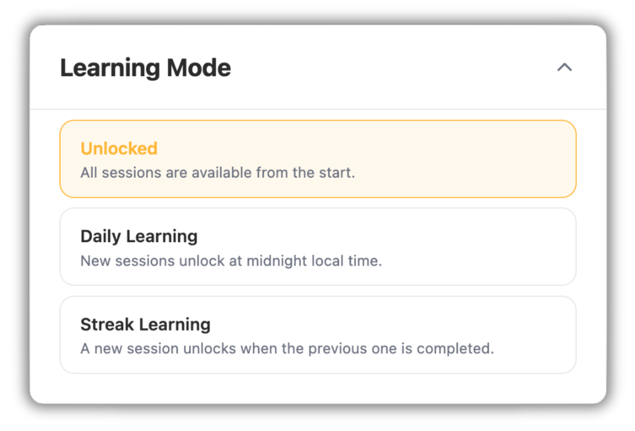Collapse the Learning Mode section using the chevron

(564, 67)
